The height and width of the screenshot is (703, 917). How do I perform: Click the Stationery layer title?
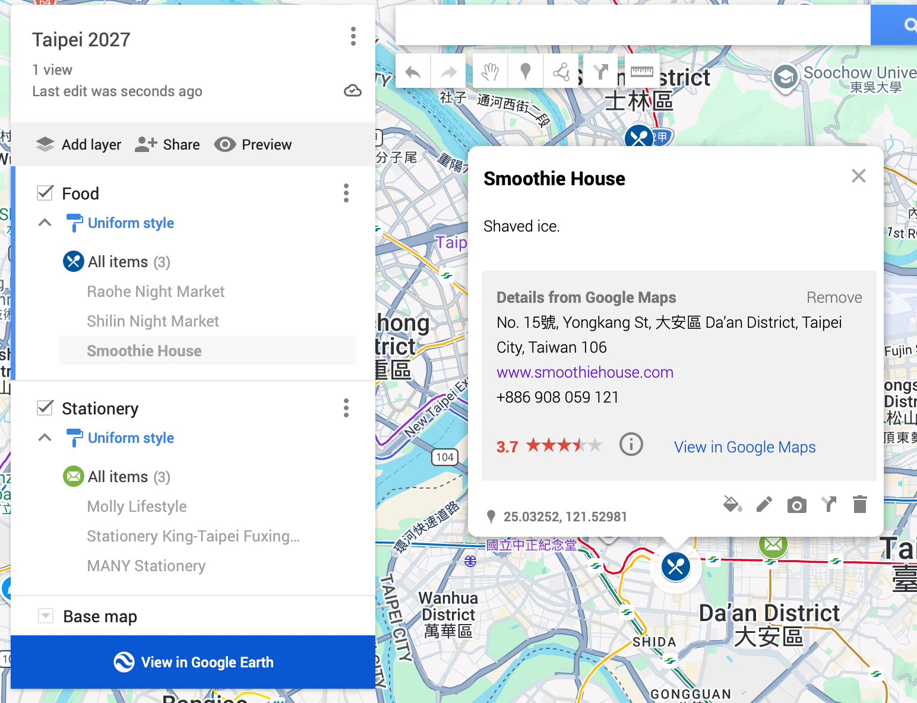(x=100, y=408)
